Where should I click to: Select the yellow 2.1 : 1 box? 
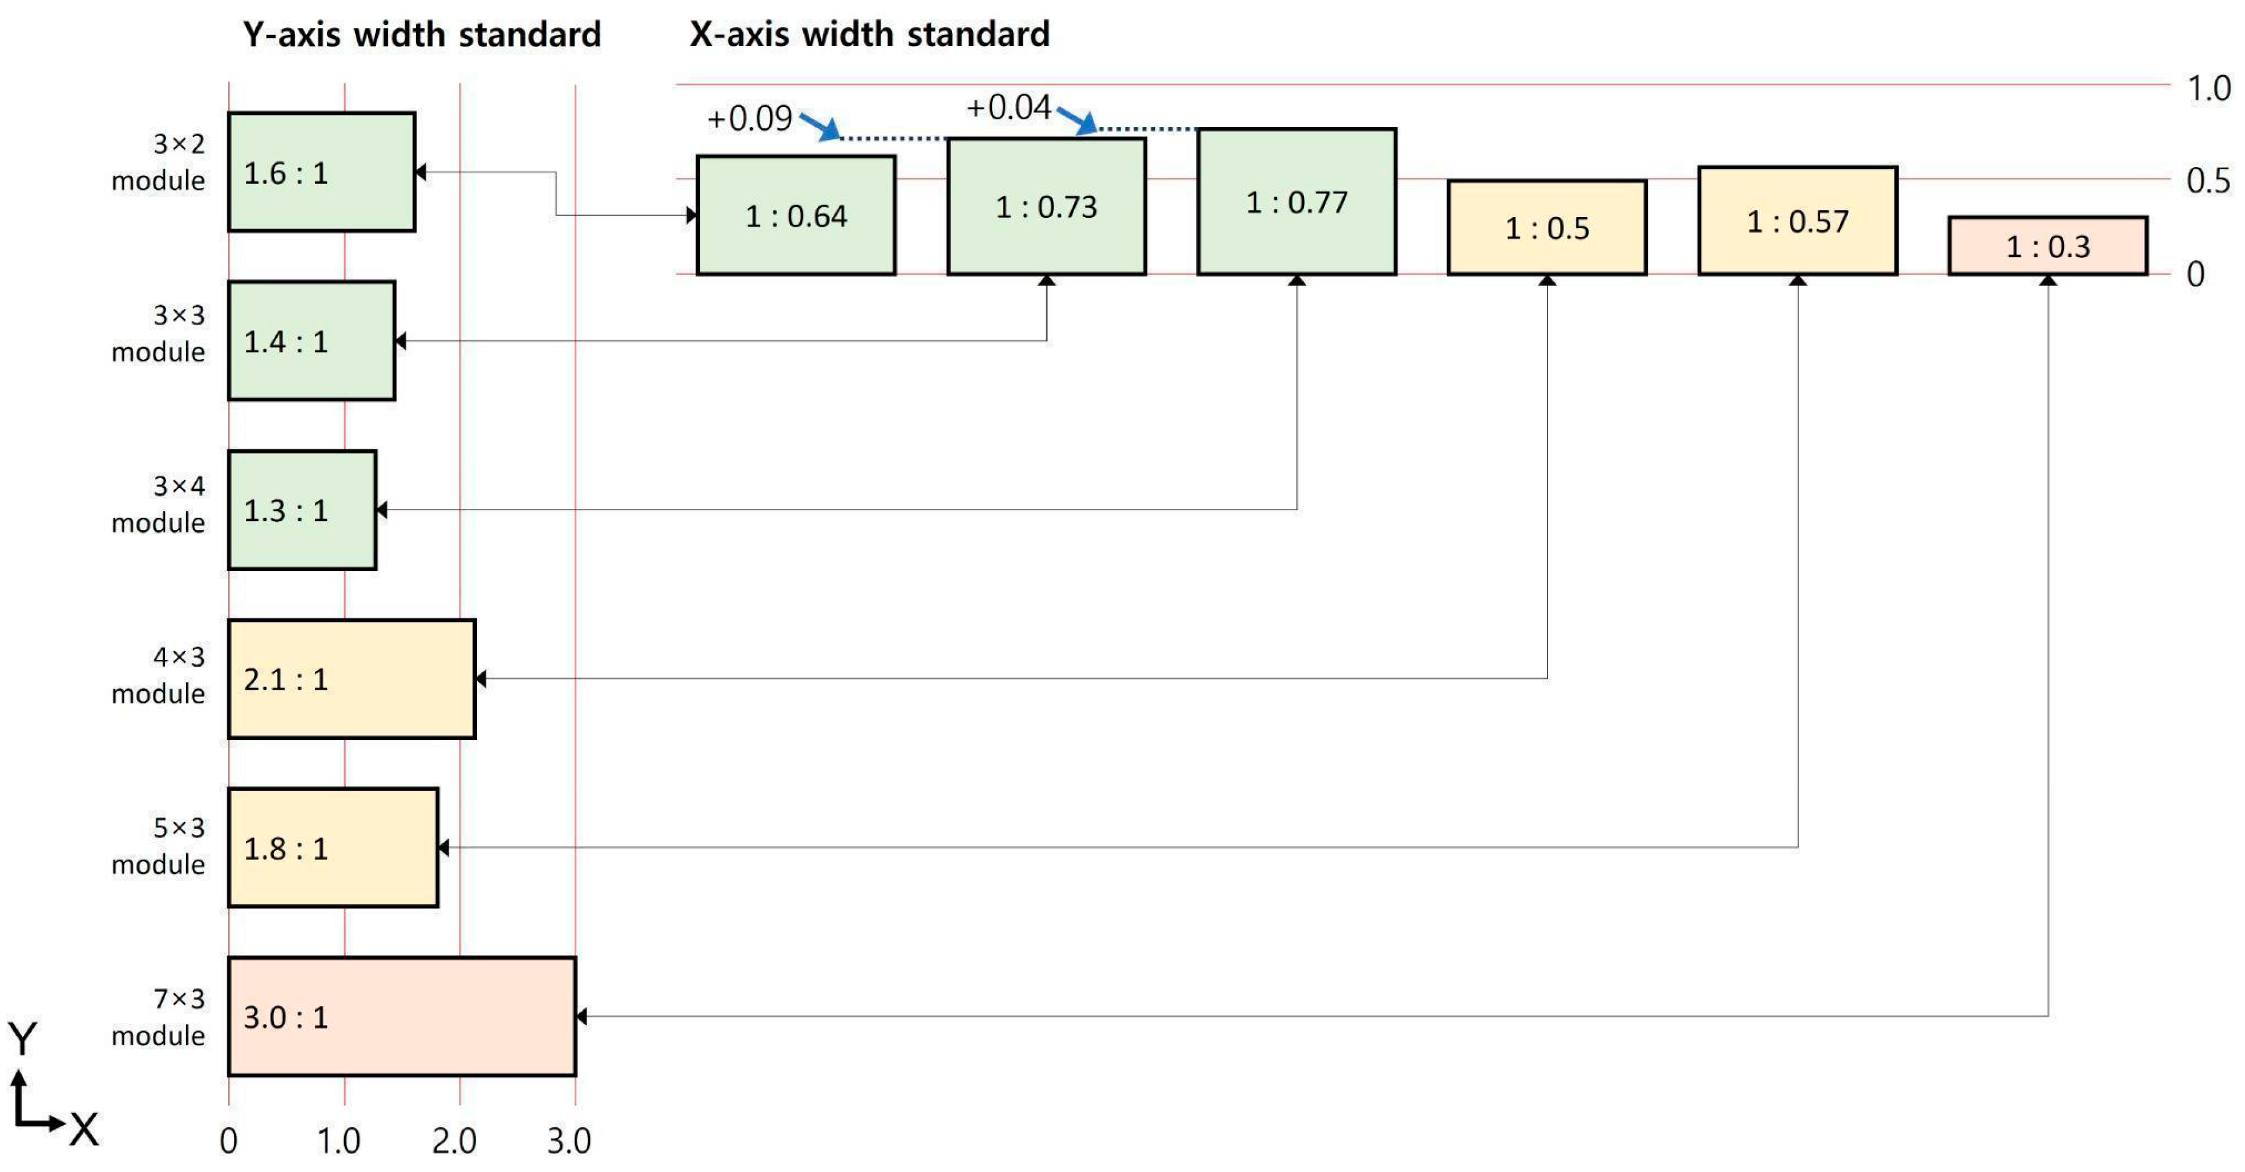[351, 679]
